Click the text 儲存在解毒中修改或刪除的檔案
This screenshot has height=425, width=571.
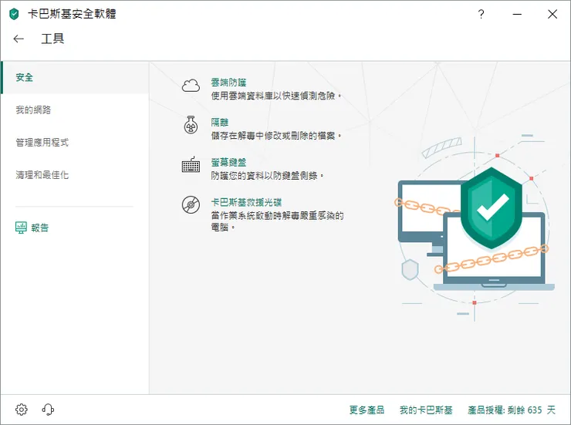click(275, 136)
